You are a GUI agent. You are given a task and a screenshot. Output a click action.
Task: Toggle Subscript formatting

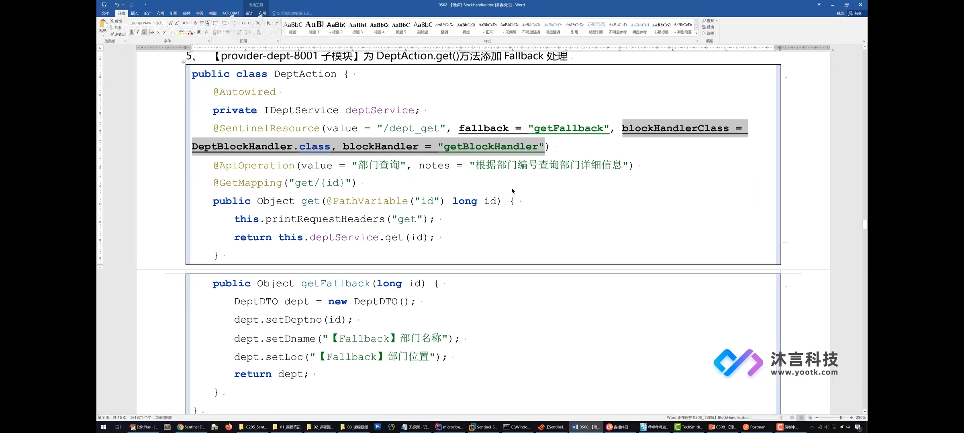click(158, 32)
